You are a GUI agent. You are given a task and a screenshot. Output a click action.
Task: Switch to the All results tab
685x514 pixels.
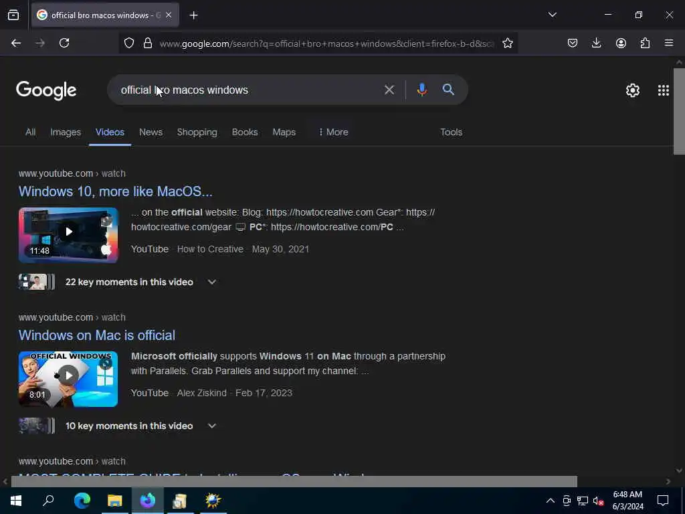[x=31, y=132]
